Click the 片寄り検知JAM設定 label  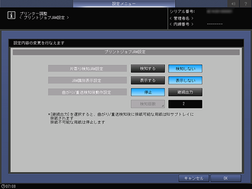(x=87, y=69)
